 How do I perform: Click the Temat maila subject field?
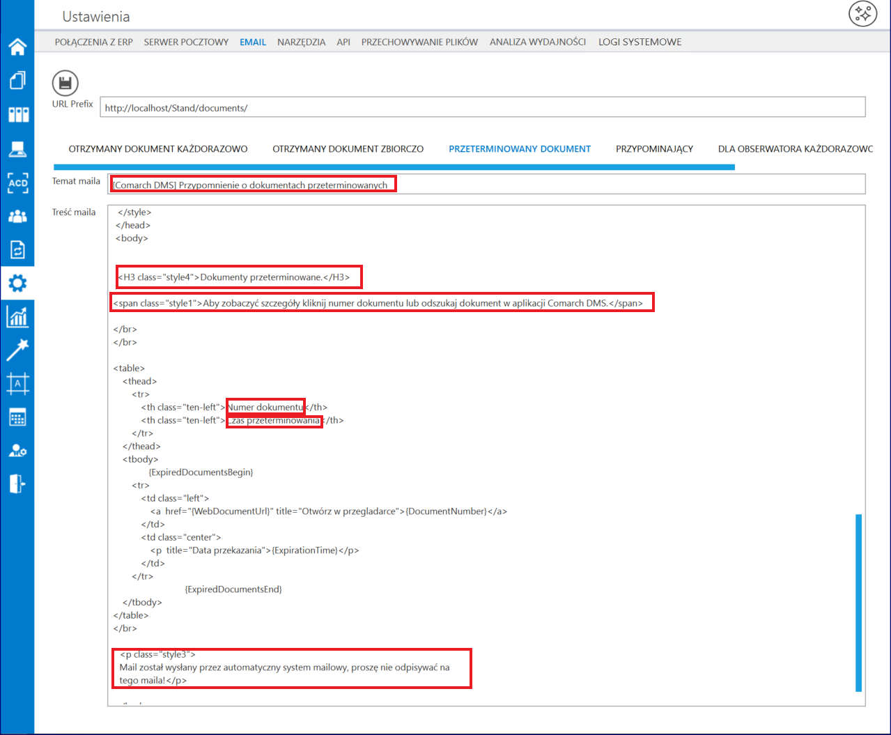tap(486, 184)
